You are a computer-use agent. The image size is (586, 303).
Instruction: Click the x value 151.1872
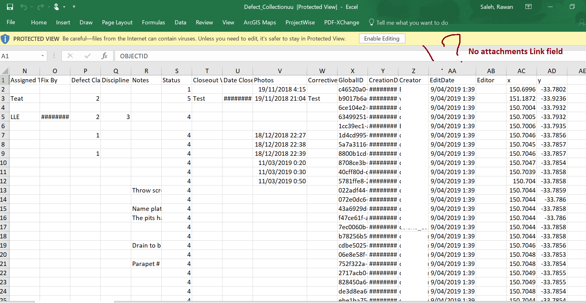[521, 98]
